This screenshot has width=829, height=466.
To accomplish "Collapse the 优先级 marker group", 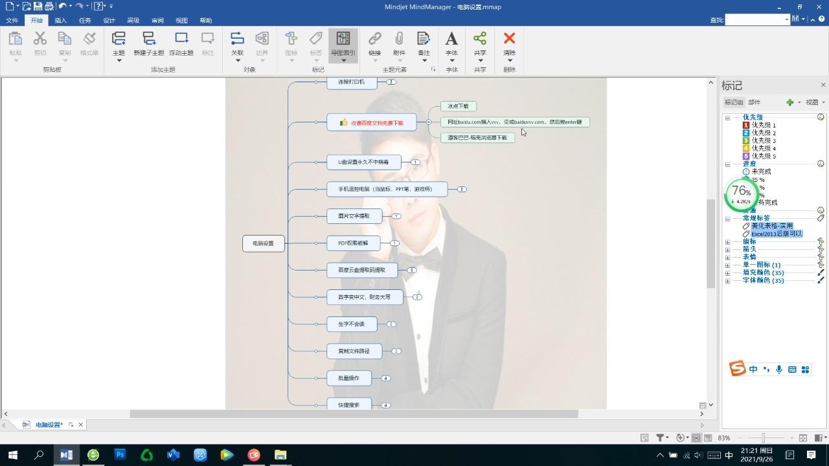I will 727,118.
